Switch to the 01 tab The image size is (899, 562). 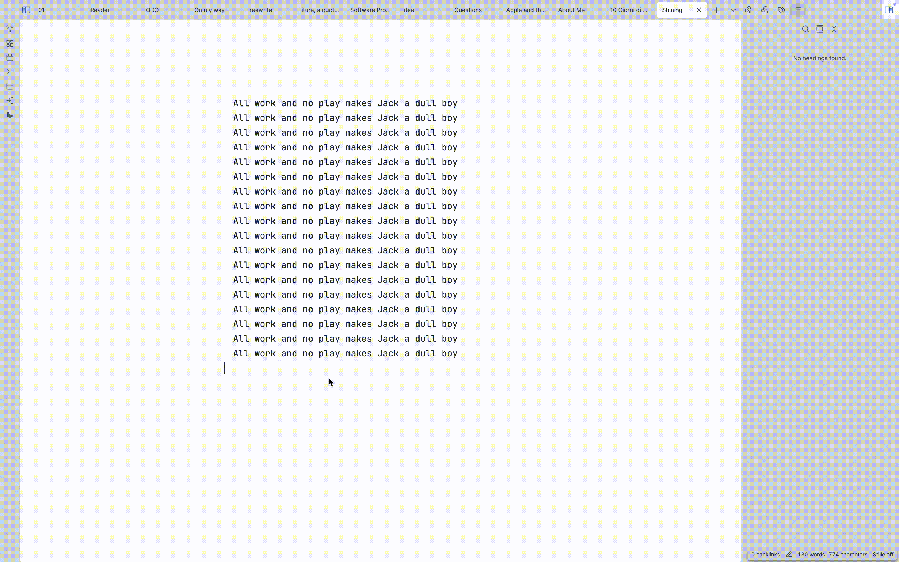coord(42,10)
